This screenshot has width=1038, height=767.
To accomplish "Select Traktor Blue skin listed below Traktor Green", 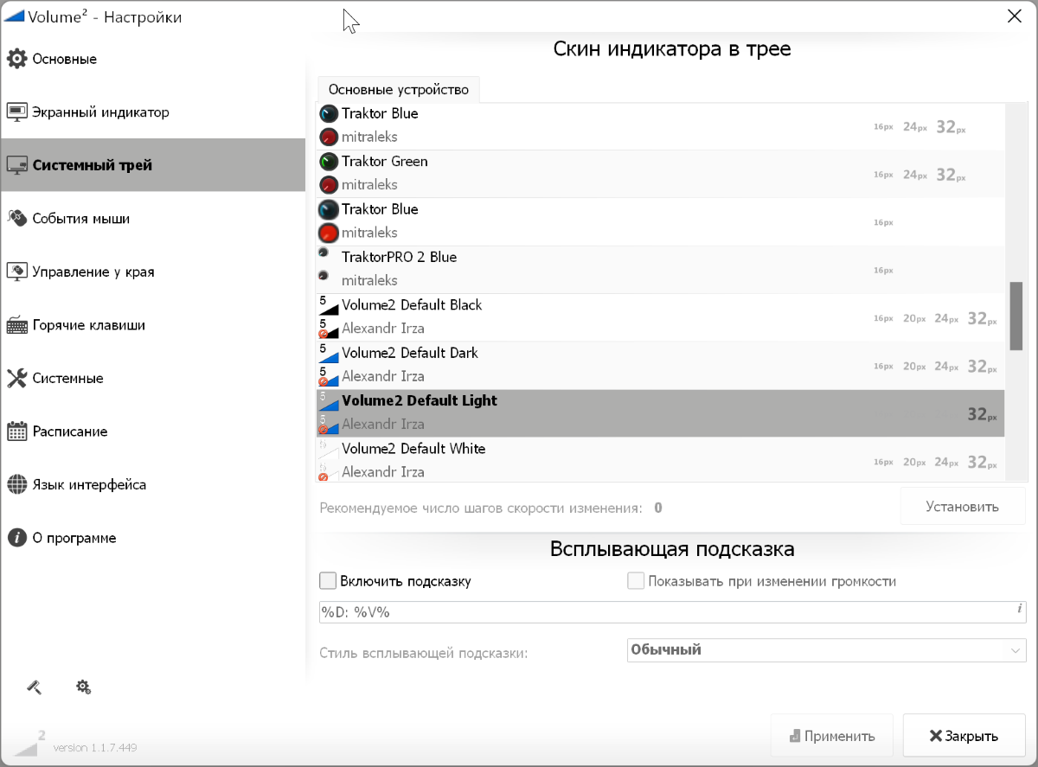I will pyautogui.click(x=380, y=209).
